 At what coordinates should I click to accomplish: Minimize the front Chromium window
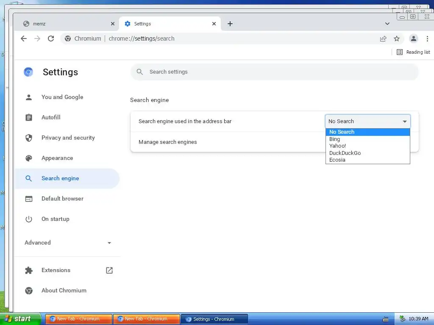tap(402, 17)
